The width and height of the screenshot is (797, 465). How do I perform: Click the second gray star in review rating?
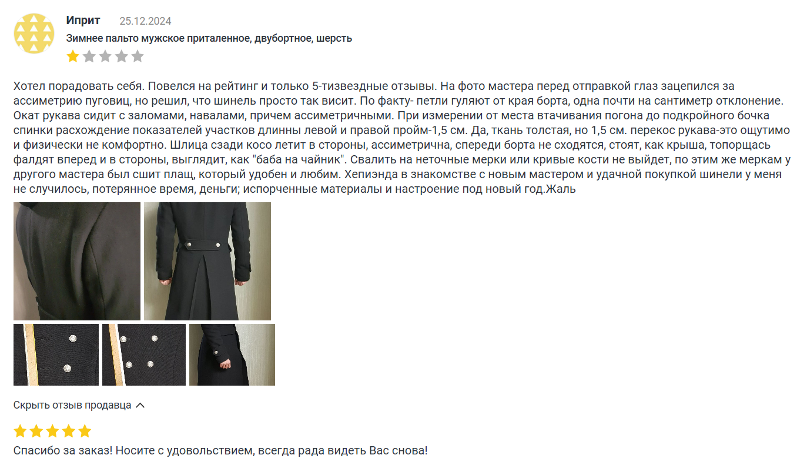click(x=89, y=56)
